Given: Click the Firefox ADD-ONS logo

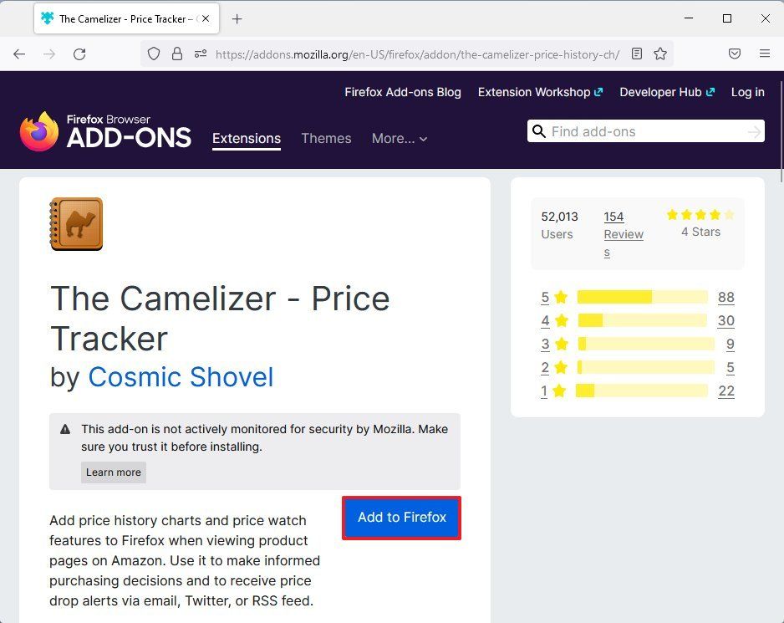Looking at the screenshot, I should click(105, 131).
